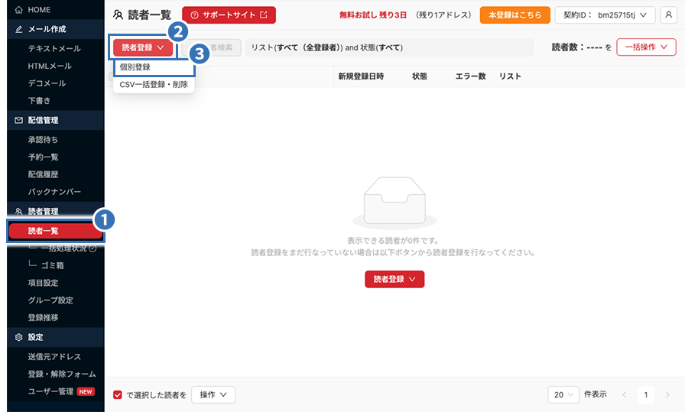Click the next page arrow icon
The image size is (685, 412).
tap(667, 394)
